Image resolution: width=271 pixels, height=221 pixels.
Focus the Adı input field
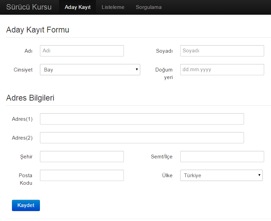(x=82, y=51)
